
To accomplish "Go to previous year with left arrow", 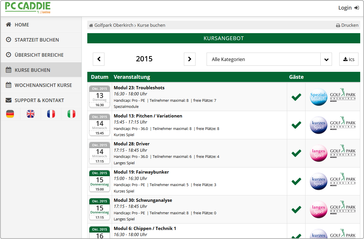I will click(99, 59).
